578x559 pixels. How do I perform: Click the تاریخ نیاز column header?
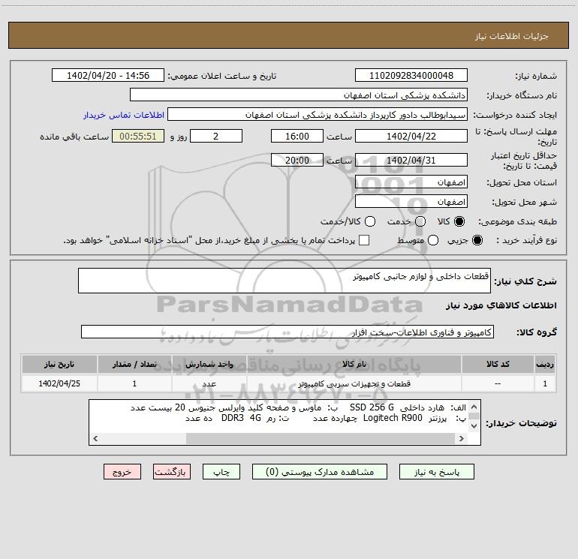(x=59, y=364)
